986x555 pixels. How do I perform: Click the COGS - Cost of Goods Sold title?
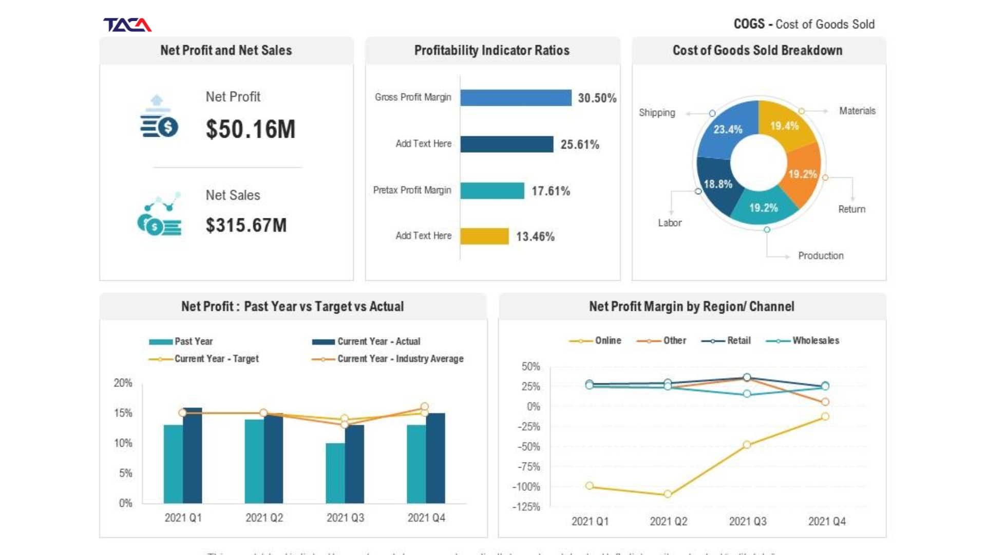point(804,24)
